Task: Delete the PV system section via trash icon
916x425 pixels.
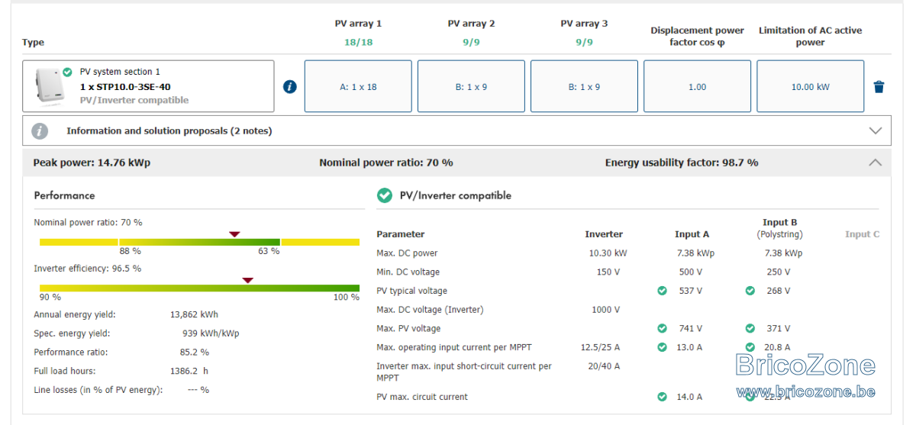Action: (879, 87)
